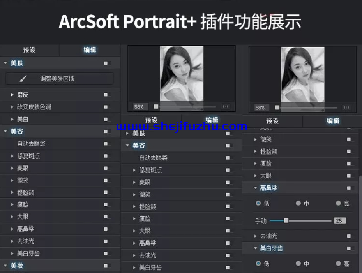Toggle 美白牙齿 switch in right panel
Screen dimensions: 362x273
pos(350,248)
